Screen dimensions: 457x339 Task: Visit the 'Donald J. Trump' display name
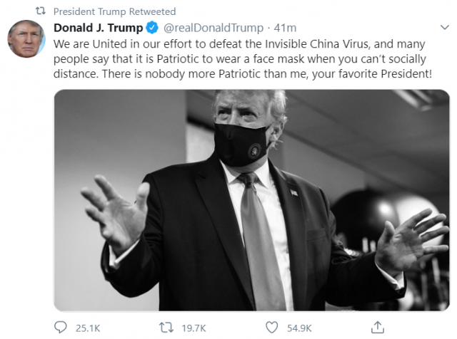click(x=99, y=28)
